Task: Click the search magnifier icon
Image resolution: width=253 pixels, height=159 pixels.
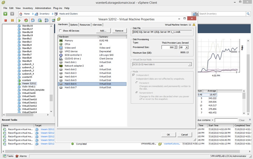Action: (248, 14)
